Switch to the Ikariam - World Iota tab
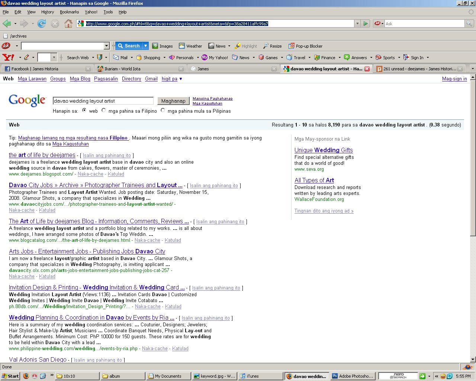Image resolution: width=476 pixels, height=381 pixels. coord(140,69)
